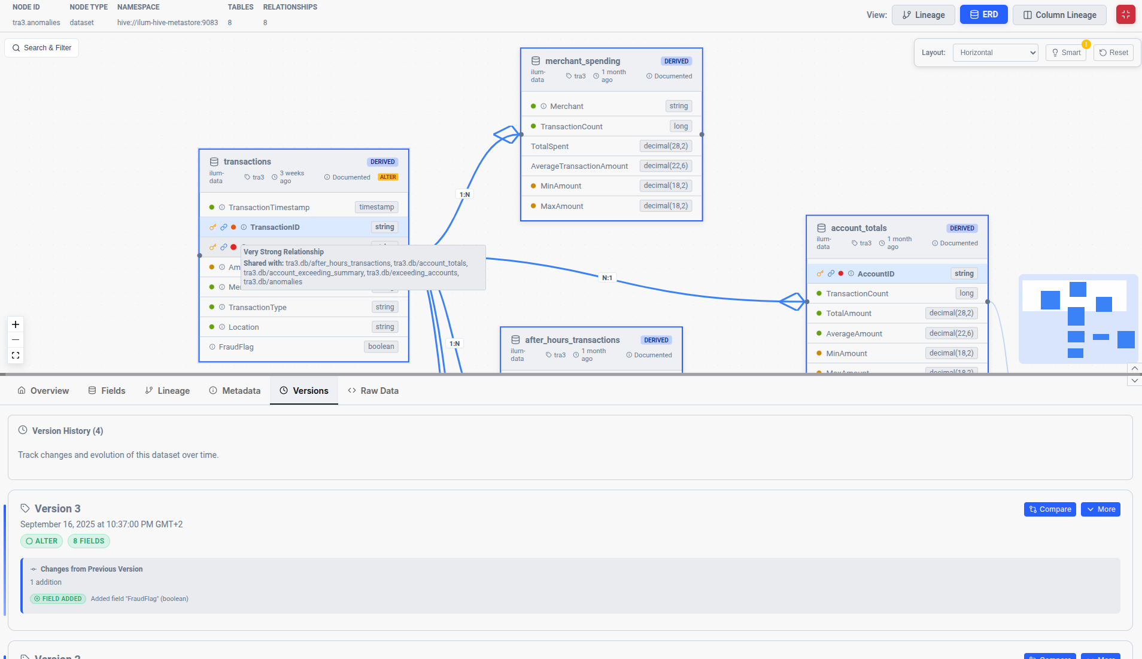Click the info icon beside Merchant field
This screenshot has width=1142, height=659.
(543, 107)
